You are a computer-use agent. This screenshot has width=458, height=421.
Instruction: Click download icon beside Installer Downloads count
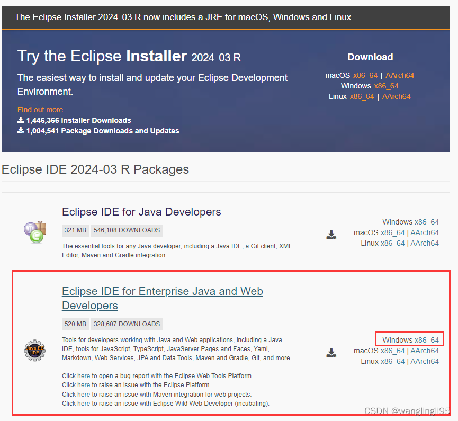coord(21,120)
